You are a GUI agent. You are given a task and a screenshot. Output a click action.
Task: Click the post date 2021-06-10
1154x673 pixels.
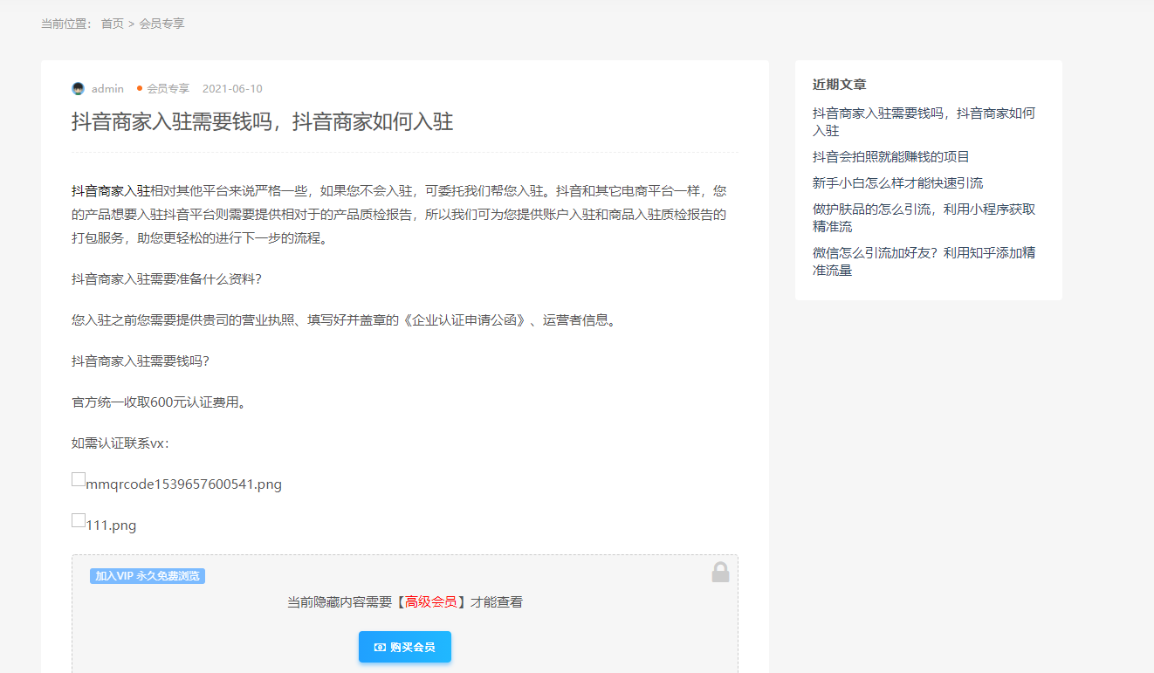232,89
